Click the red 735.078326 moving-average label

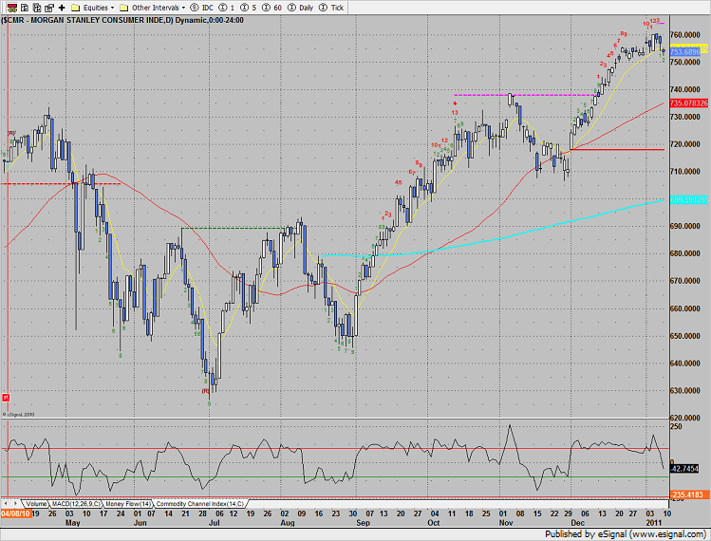pyautogui.click(x=689, y=103)
